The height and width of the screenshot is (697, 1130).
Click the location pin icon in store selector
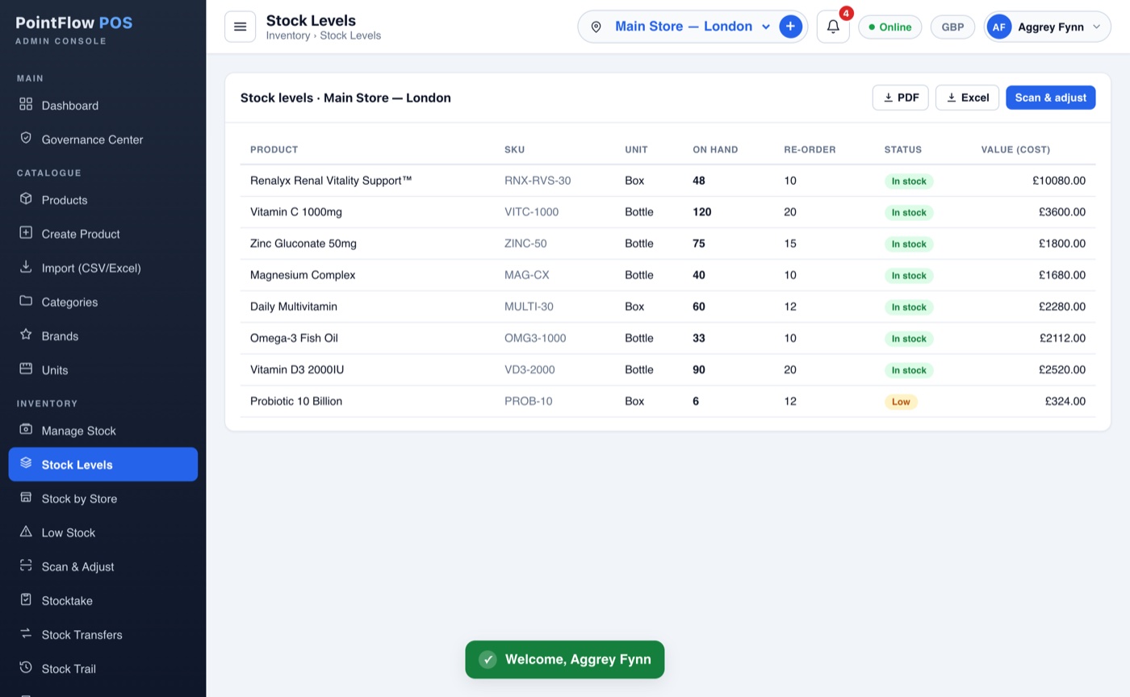[596, 27]
